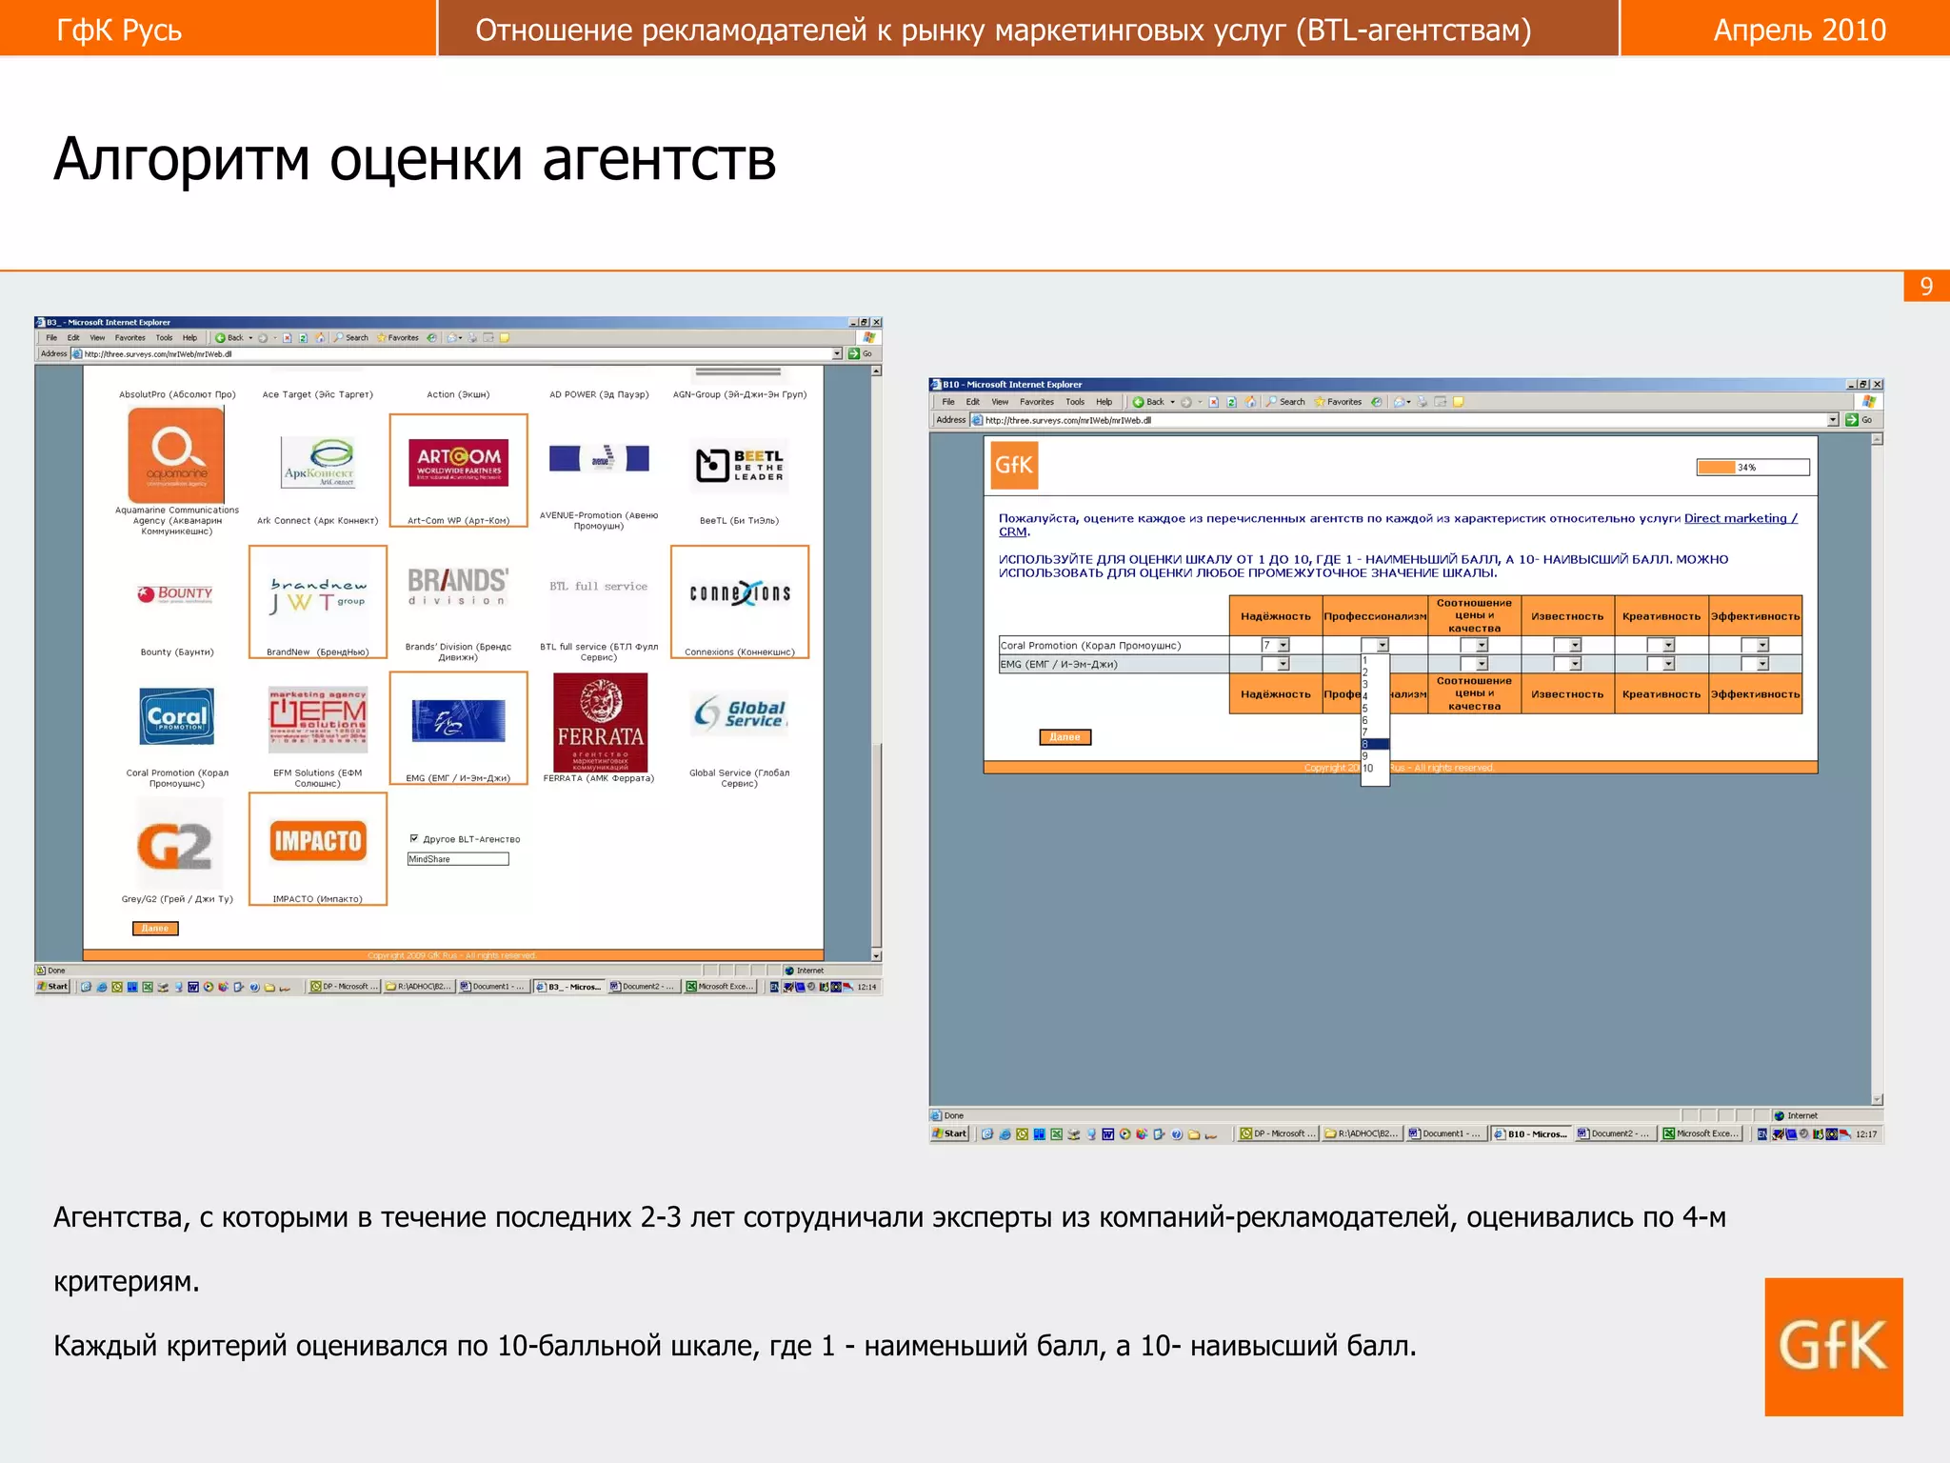Open Tools menu in B10 window
1950x1463 pixels.
(1074, 402)
